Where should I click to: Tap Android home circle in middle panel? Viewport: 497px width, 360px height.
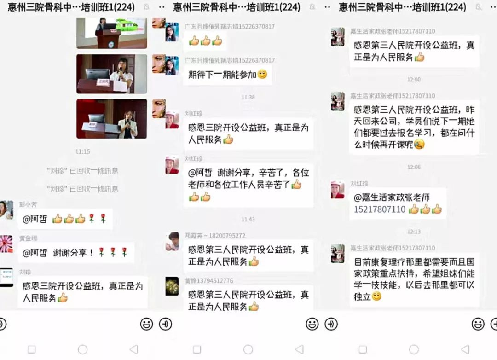point(248,349)
